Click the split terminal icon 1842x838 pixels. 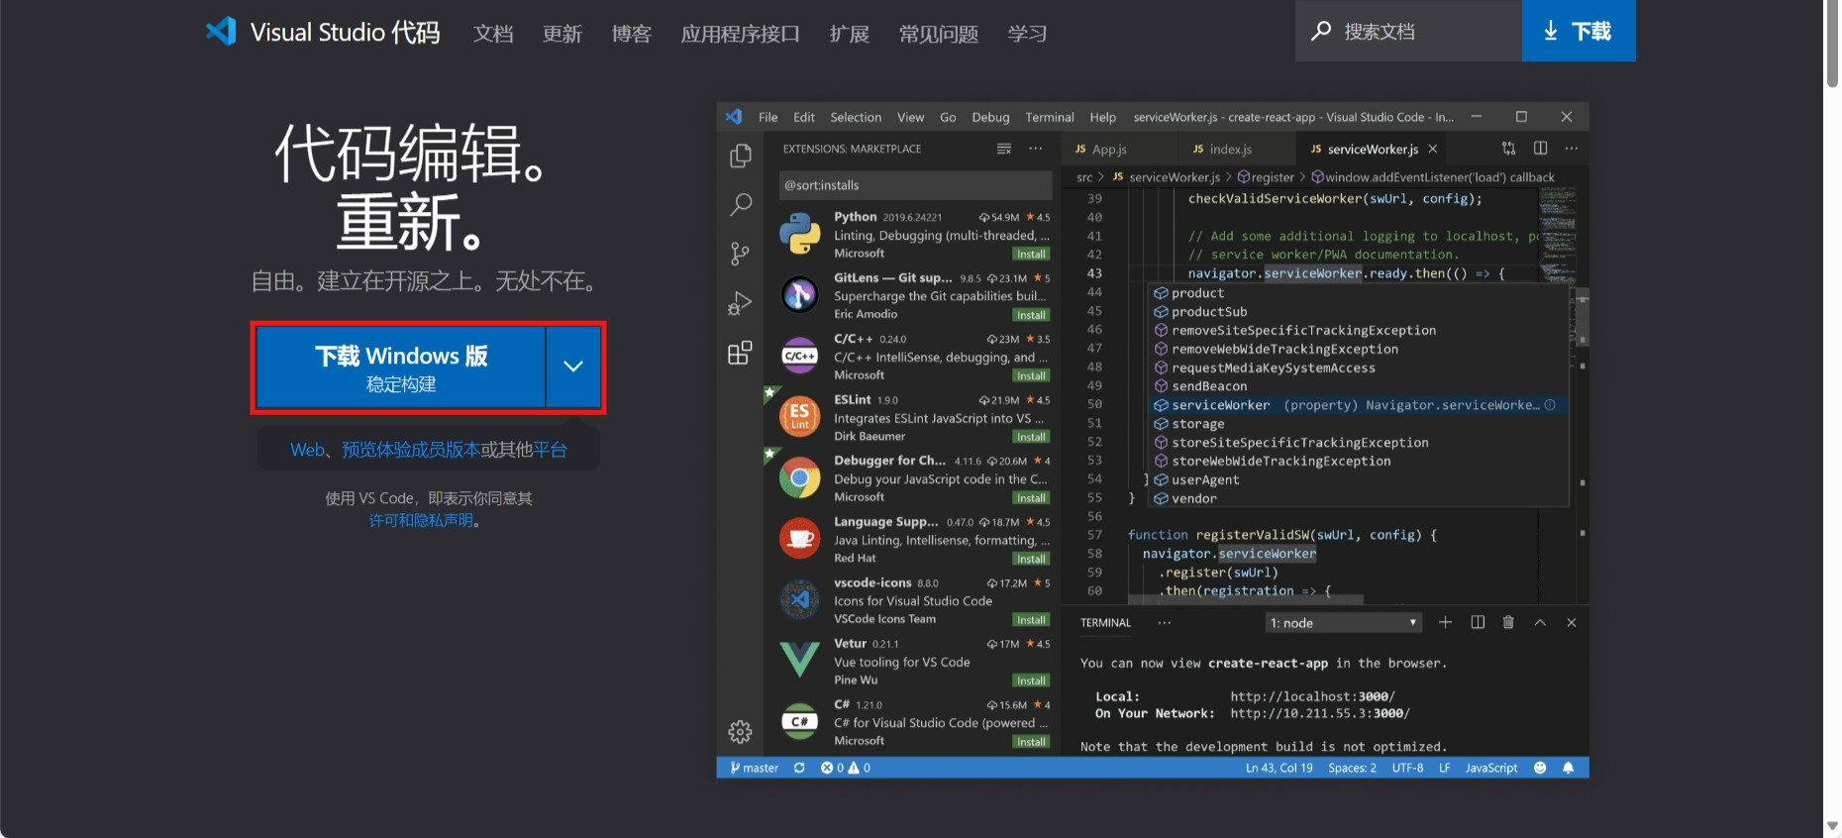coord(1478,622)
